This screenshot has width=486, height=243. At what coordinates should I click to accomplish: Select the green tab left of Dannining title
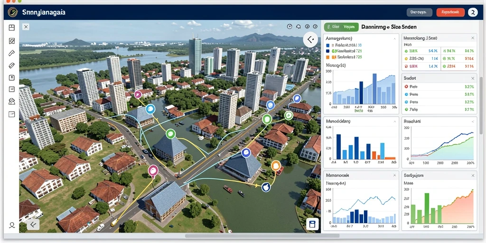tap(341, 27)
